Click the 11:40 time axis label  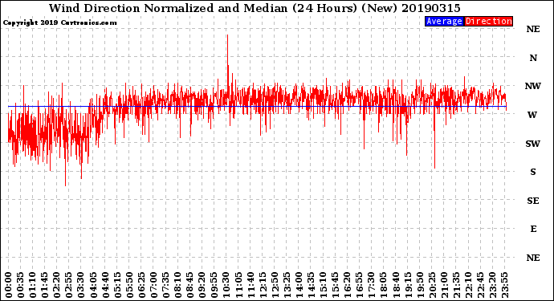[x=251, y=285]
